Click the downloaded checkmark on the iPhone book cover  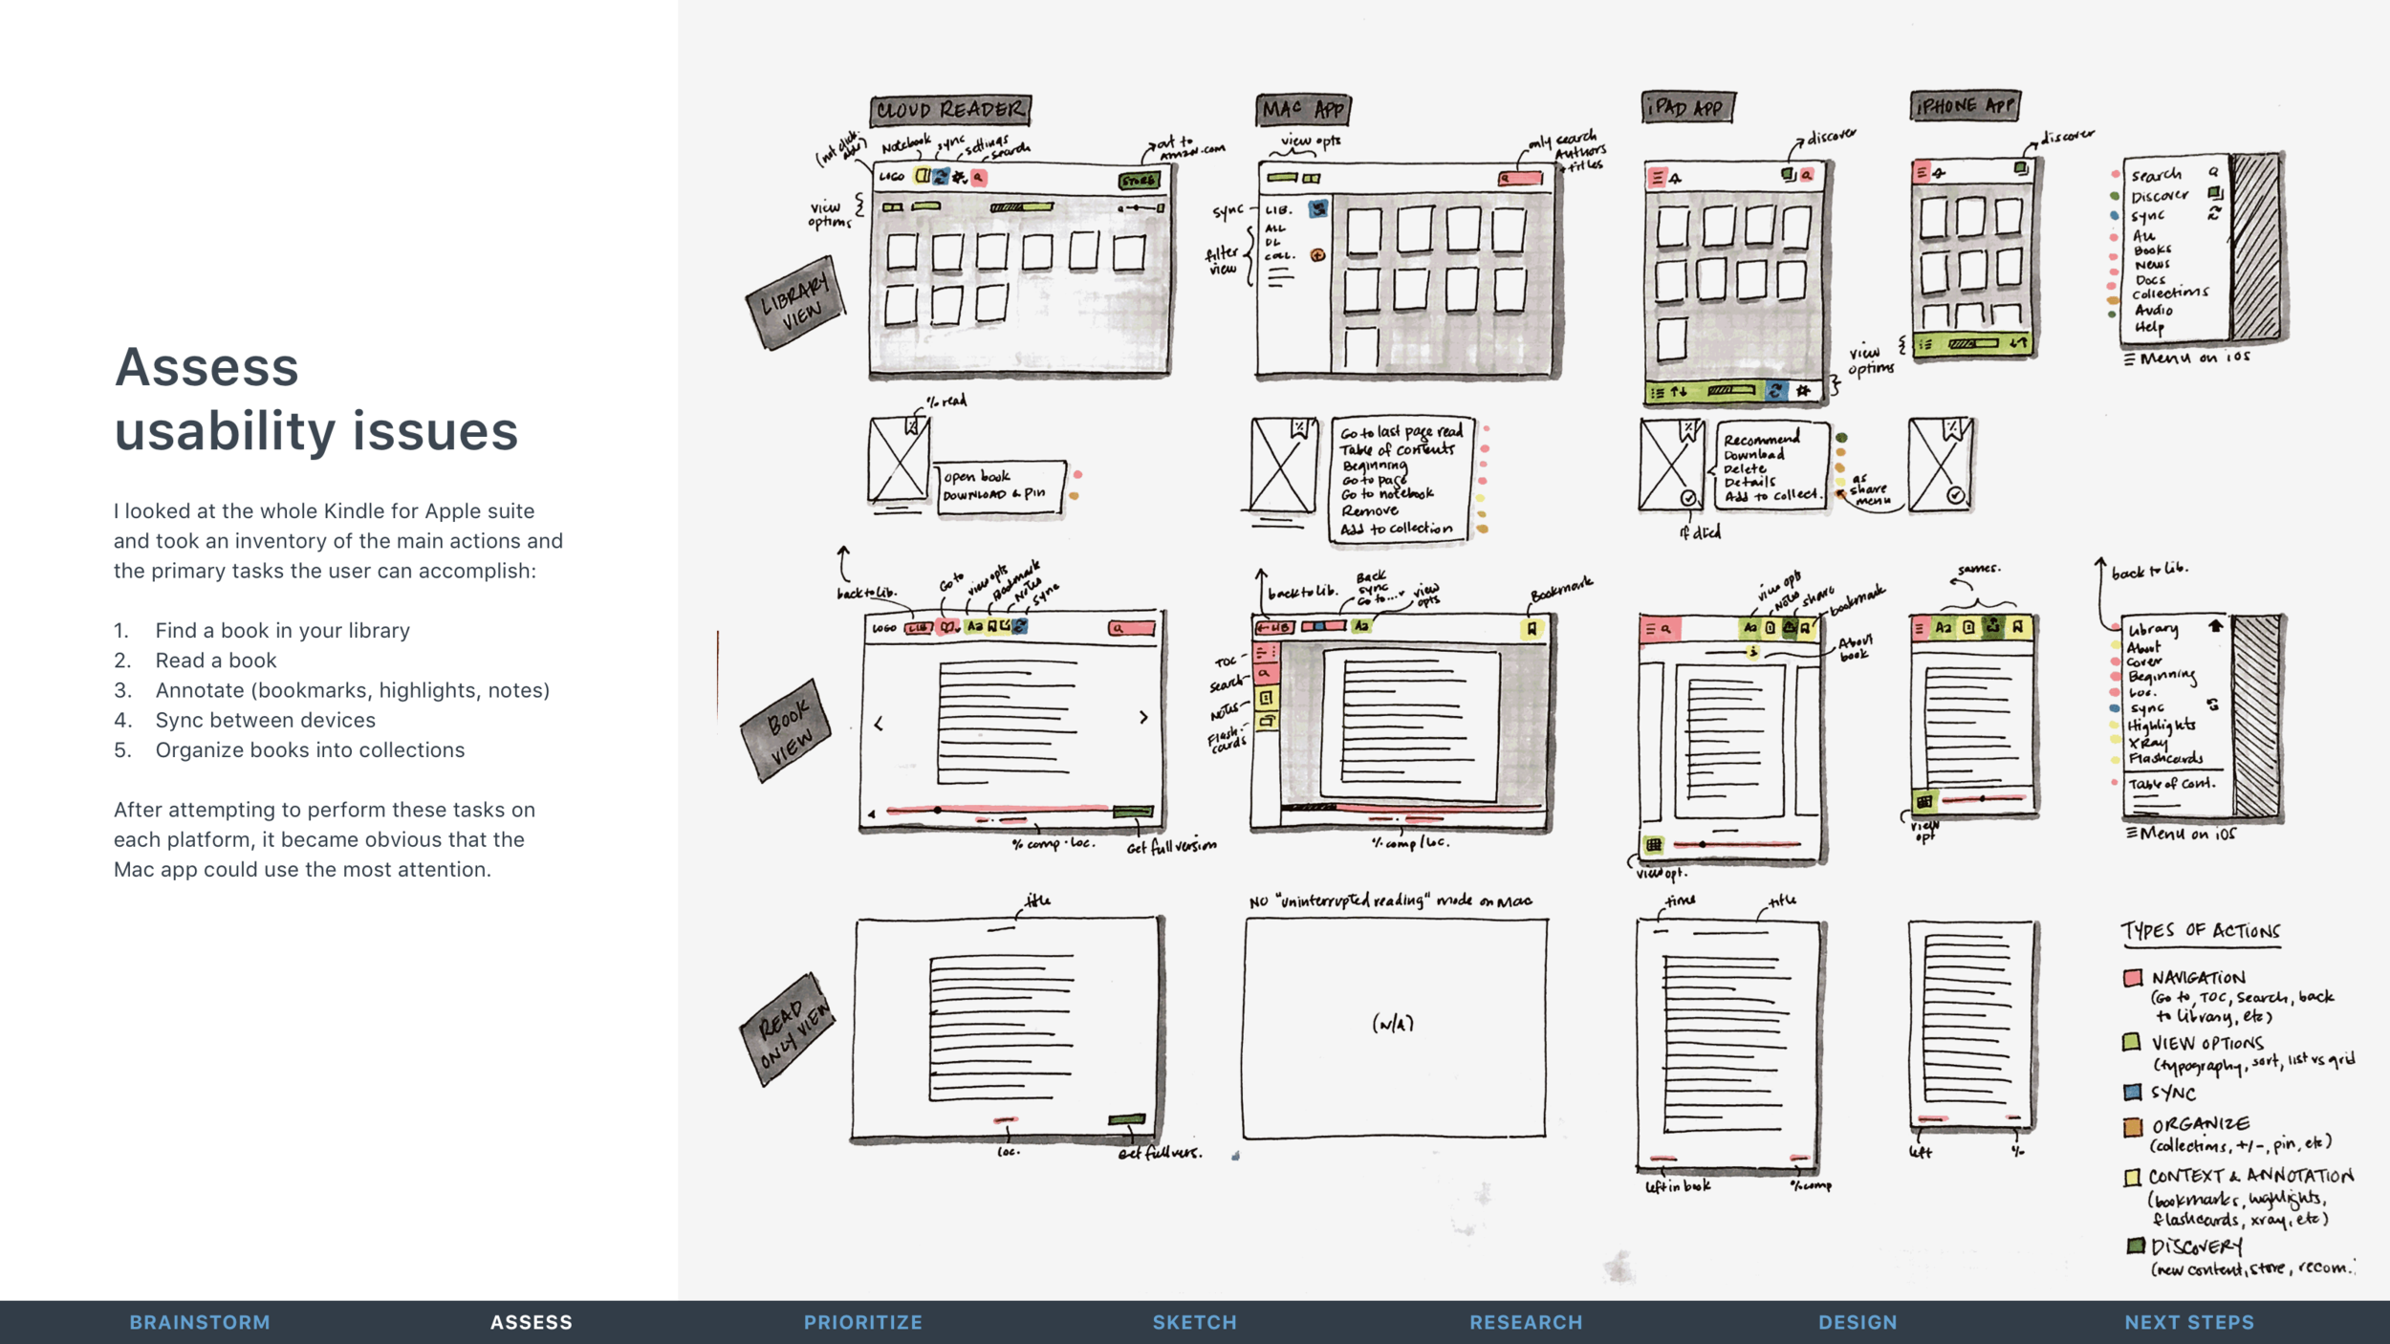[x=1955, y=495]
